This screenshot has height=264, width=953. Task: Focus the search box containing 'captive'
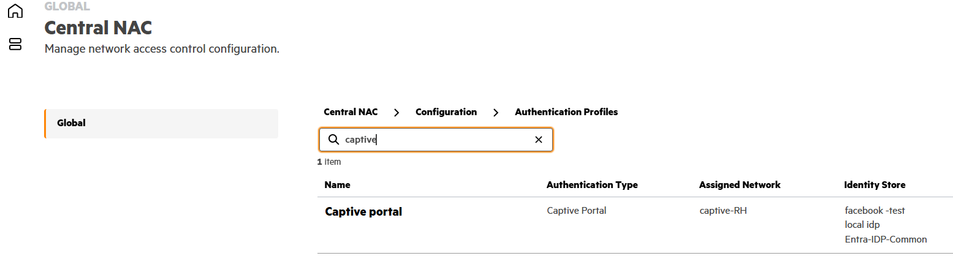[x=436, y=140]
